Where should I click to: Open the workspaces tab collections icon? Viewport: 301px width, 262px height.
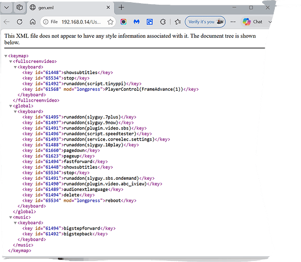19,8
